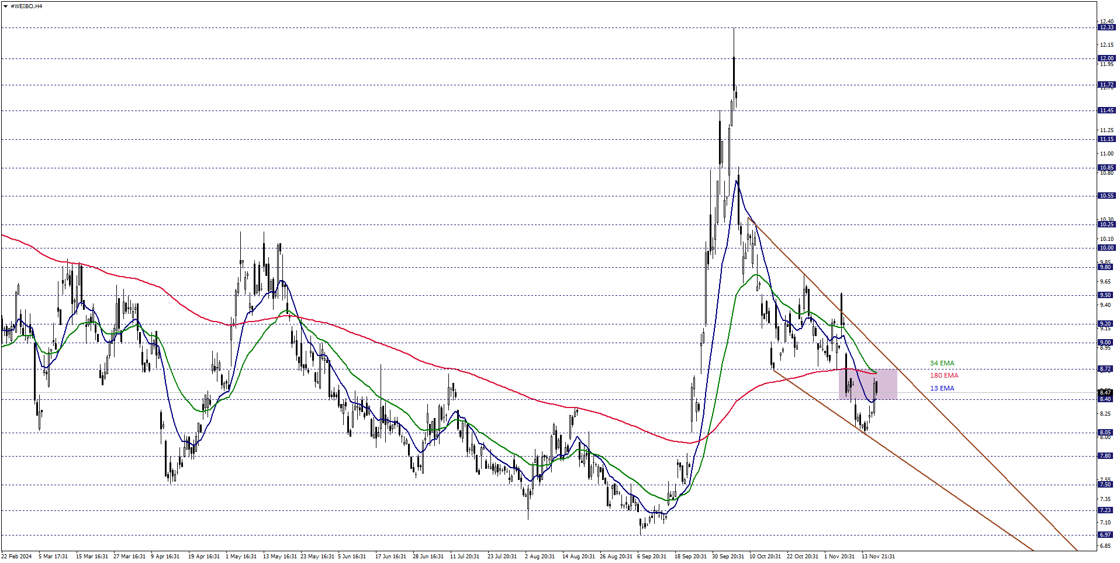Click the 11.45 price level label
The width and height of the screenshot is (1120, 563).
(x=1107, y=110)
